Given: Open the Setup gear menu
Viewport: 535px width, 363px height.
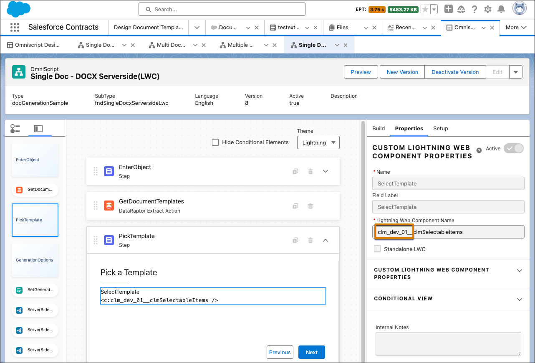Looking at the screenshot, I should tap(487, 9).
